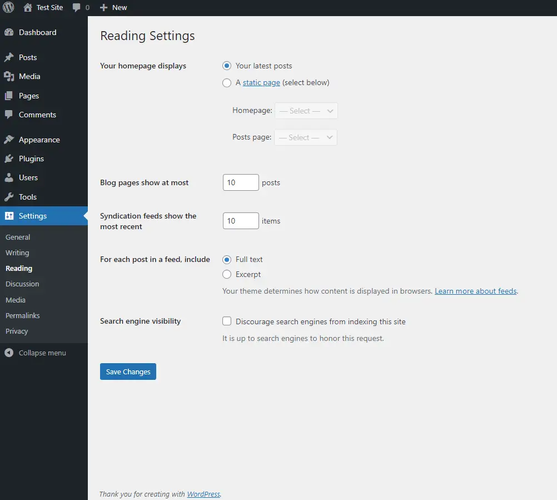This screenshot has height=500, width=557.
Task: Click the Dashboard gauge icon
Action: click(9, 32)
